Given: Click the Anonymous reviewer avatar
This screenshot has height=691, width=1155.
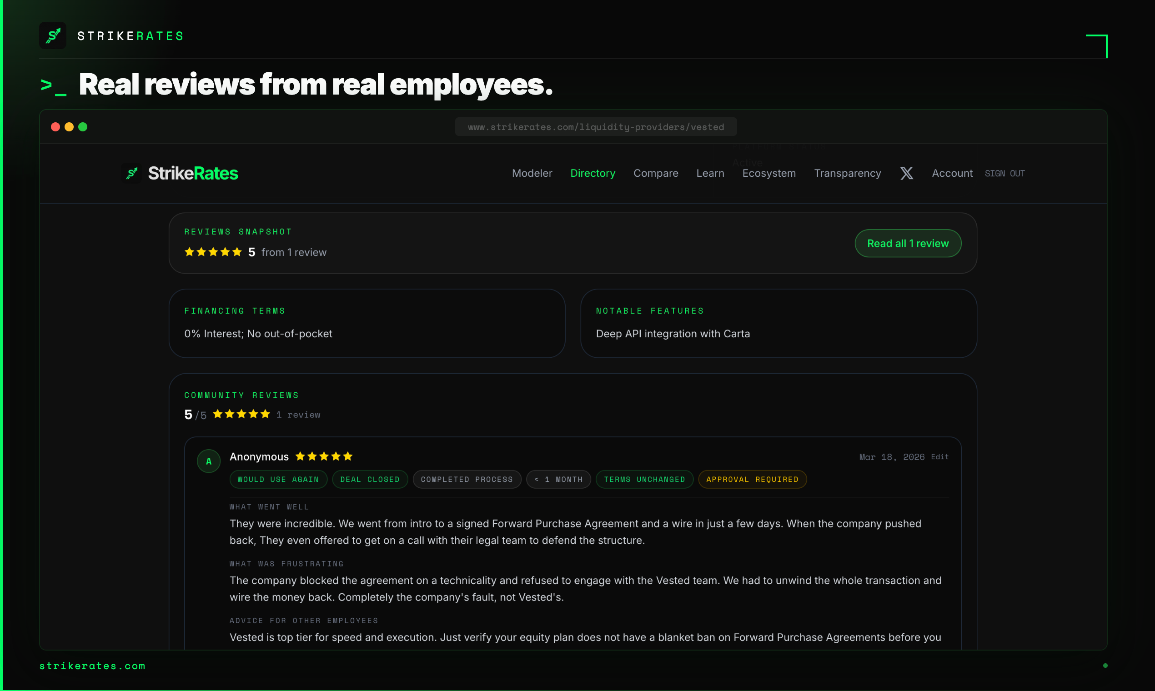Looking at the screenshot, I should (x=209, y=461).
